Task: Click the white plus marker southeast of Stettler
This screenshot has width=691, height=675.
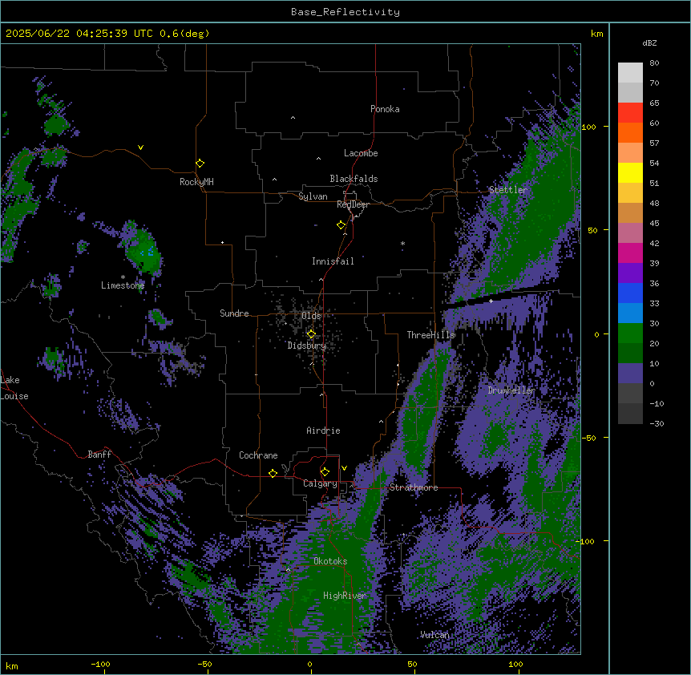Action: pos(491,301)
